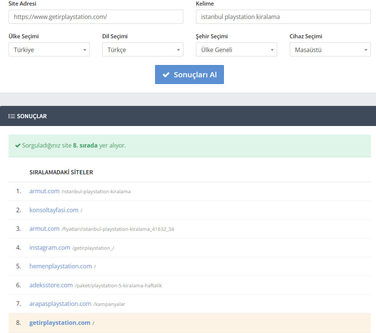Open the Cihaz Seçimi dropdown showing Masaüstü

pyautogui.click(x=330, y=49)
